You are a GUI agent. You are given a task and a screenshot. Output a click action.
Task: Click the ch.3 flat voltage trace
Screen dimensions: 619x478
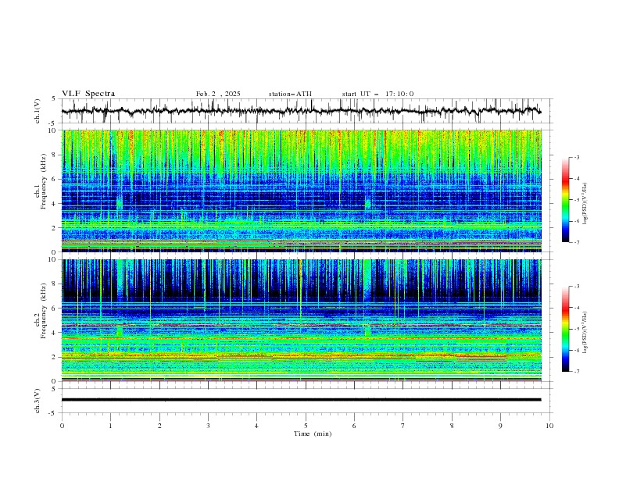[301, 400]
